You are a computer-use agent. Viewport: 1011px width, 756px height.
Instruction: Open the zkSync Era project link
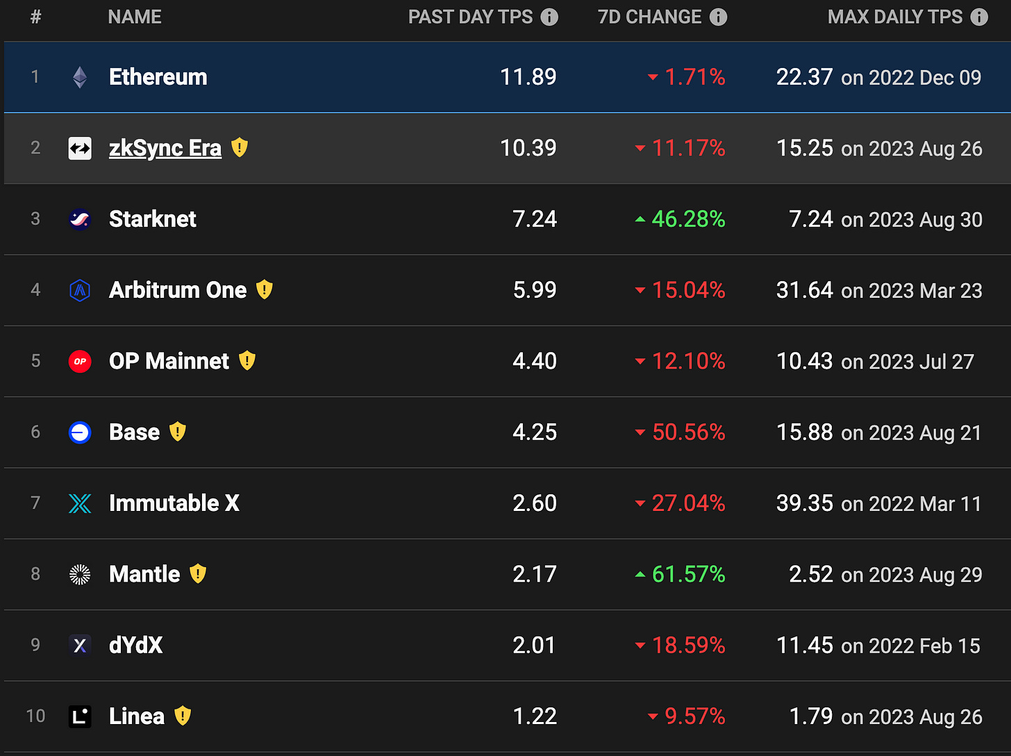pyautogui.click(x=165, y=149)
